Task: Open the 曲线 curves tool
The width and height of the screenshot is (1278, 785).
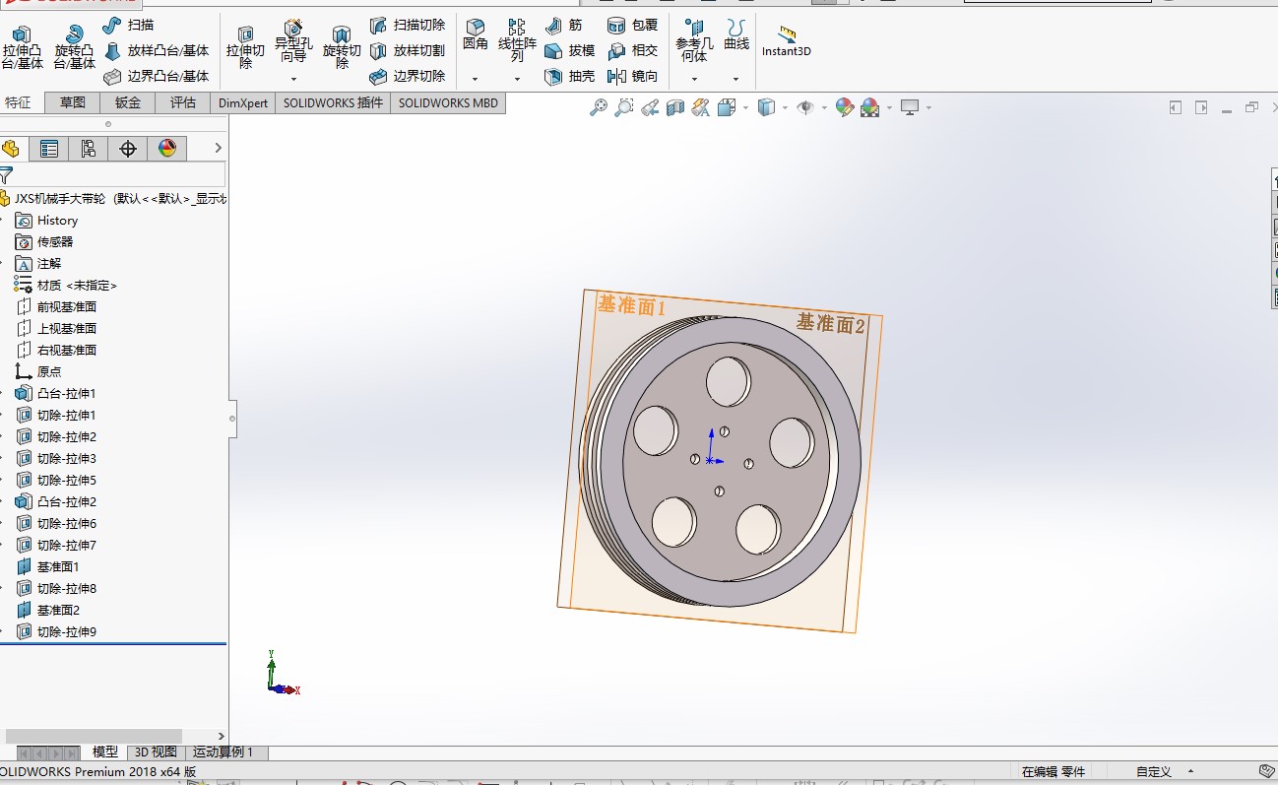Action: pos(736,34)
